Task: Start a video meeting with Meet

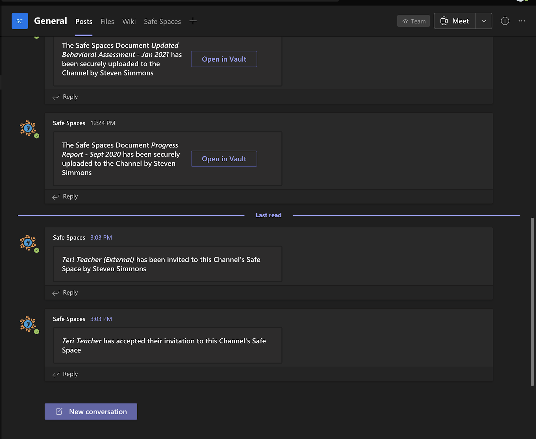Action: pos(455,21)
